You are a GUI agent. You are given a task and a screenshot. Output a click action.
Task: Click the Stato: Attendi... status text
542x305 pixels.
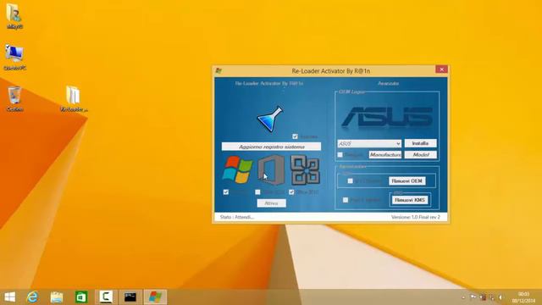[x=237, y=217]
